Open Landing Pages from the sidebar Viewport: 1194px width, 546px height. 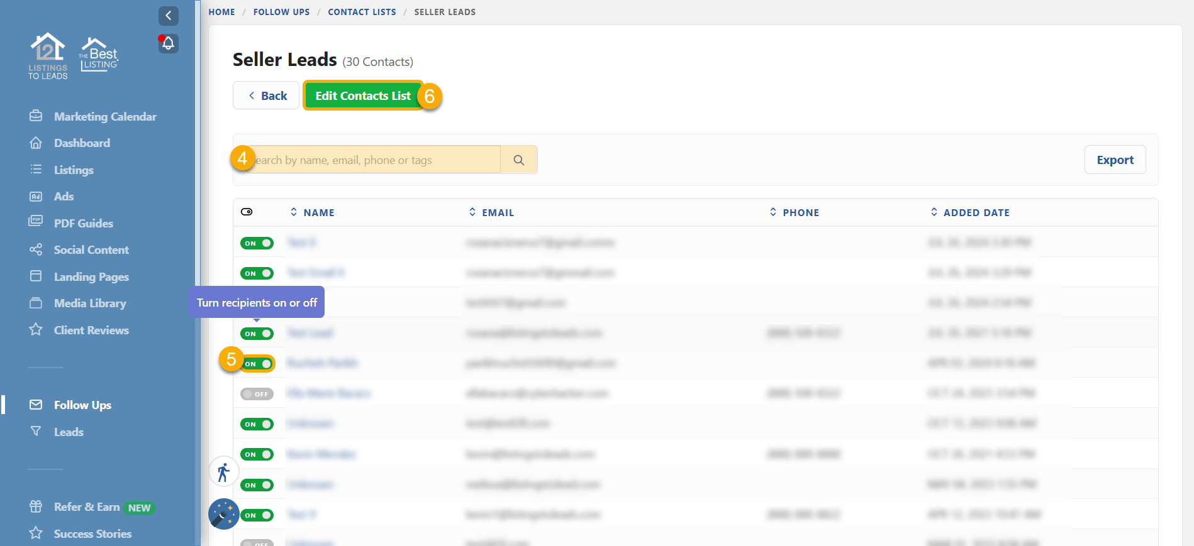coord(91,276)
